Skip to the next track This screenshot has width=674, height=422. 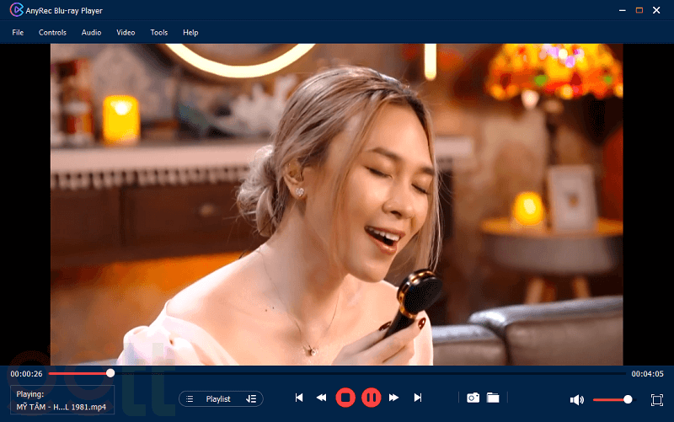coord(417,398)
